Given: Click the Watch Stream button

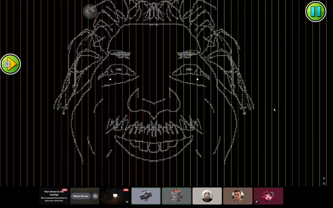Looking at the screenshot, I should (x=81, y=196).
